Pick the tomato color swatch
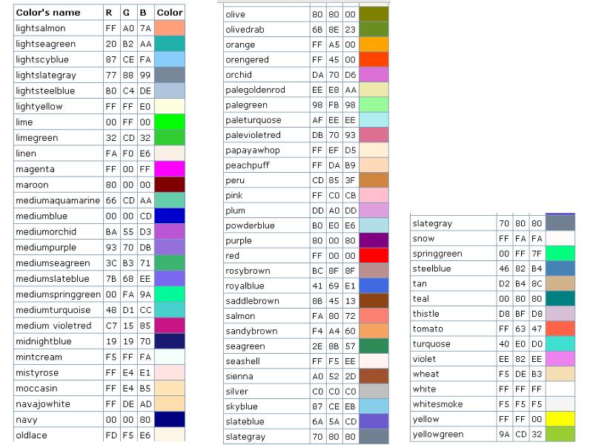Image resolution: width=593 pixels, height=445 pixels. pos(560,329)
